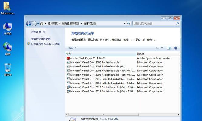Viewport: 202px width, 121px height.
Task: Open the view options dropdown arrow
Action: coord(162,48)
